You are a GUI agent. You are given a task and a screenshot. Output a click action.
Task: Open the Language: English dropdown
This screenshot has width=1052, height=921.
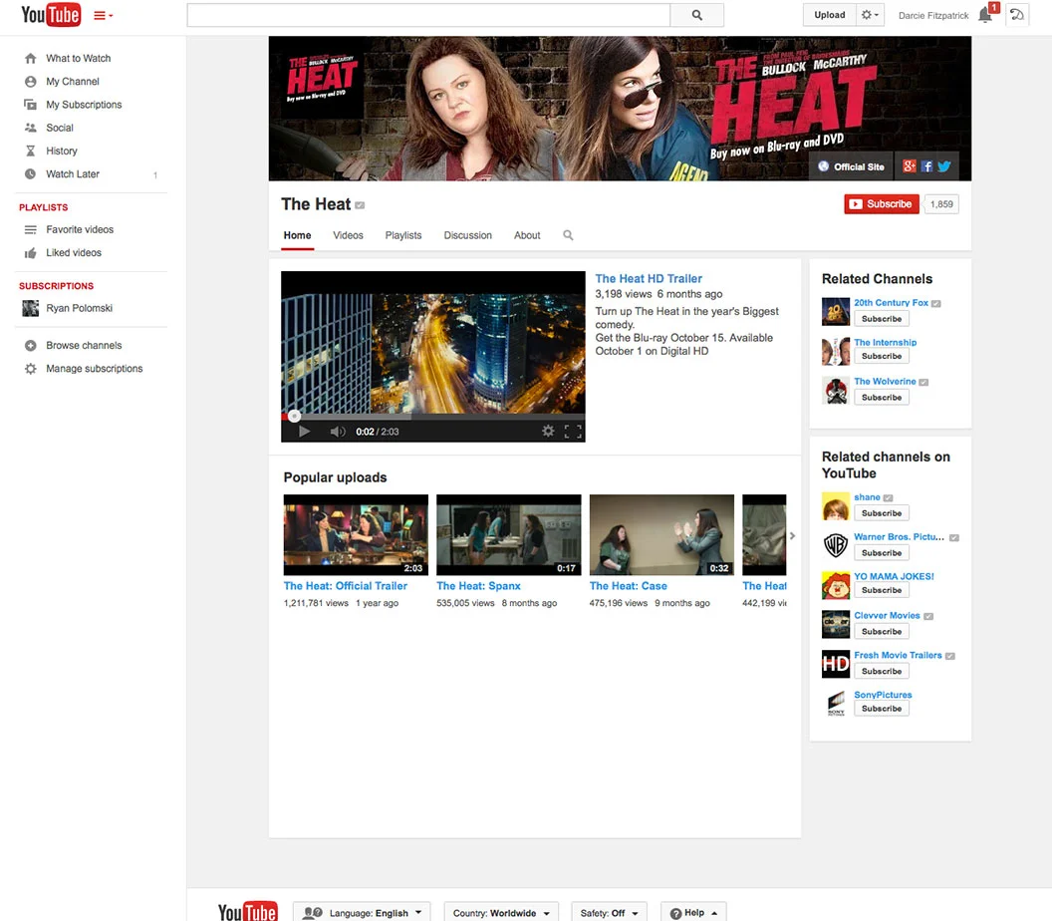tap(362, 913)
